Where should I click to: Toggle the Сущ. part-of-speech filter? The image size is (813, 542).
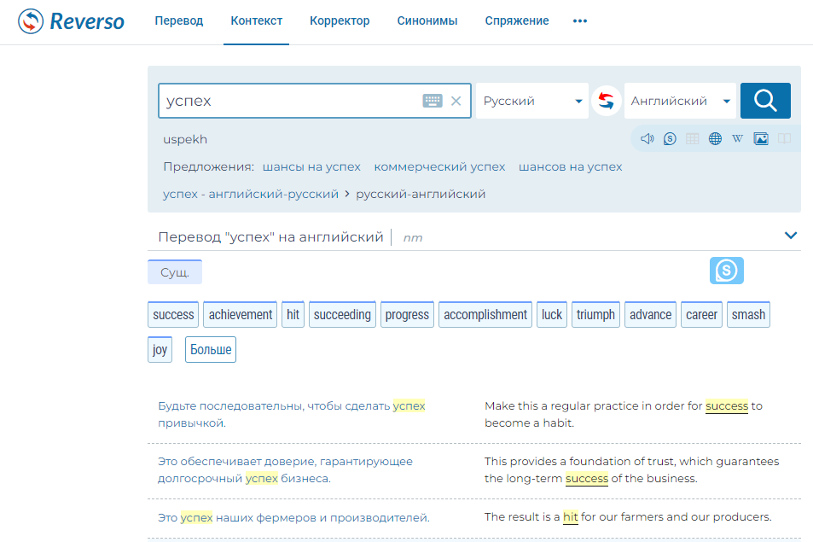(x=175, y=272)
